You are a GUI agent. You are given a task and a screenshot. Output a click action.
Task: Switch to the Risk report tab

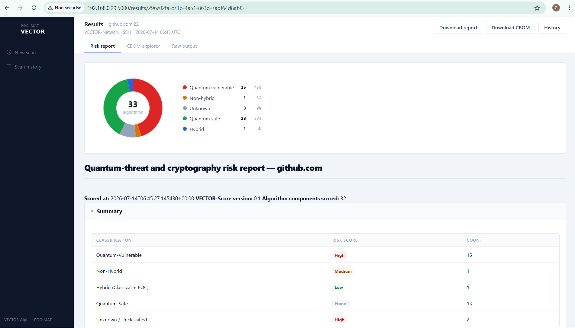click(102, 46)
